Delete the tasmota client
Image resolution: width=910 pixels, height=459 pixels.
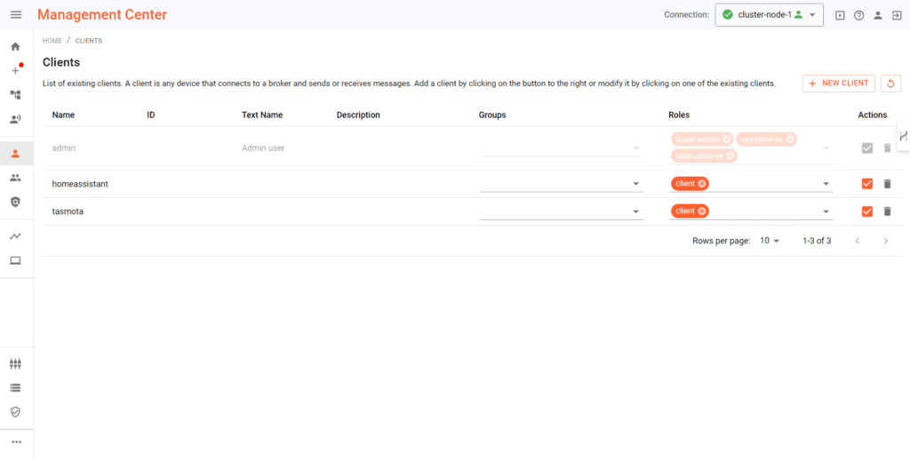(x=886, y=211)
